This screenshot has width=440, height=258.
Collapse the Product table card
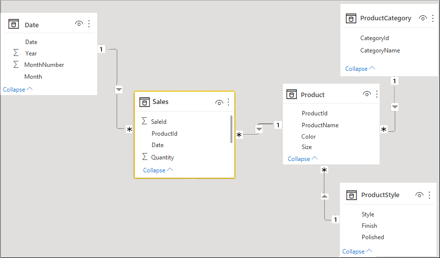pyautogui.click(x=303, y=159)
